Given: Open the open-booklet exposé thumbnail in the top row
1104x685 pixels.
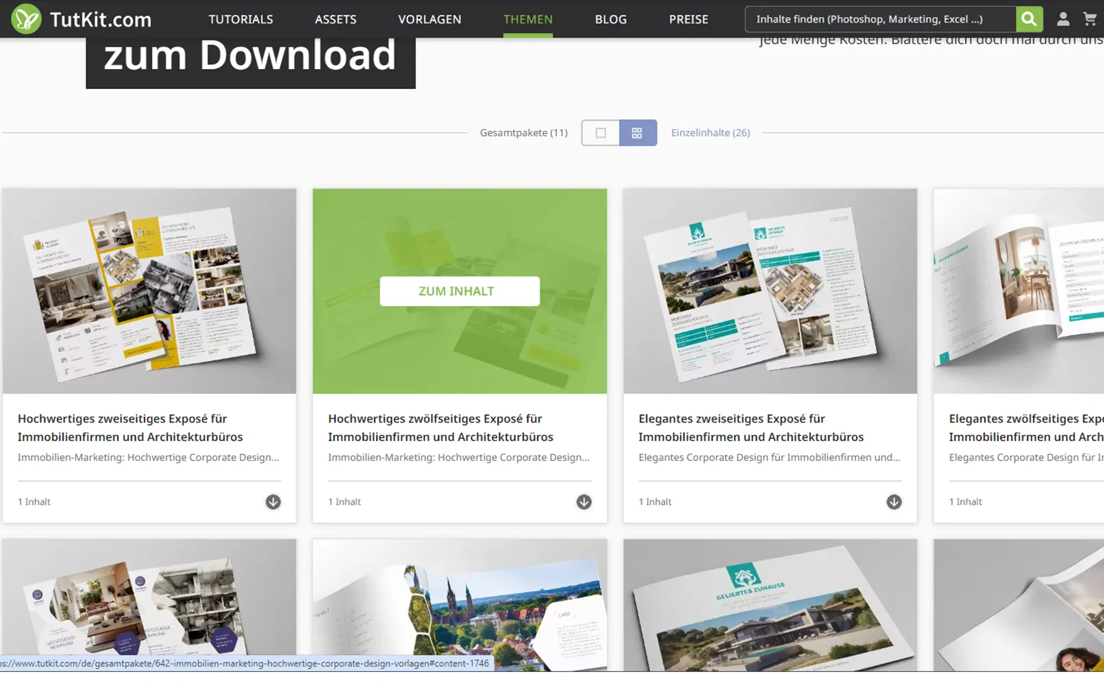Looking at the screenshot, I should [x=1019, y=291].
